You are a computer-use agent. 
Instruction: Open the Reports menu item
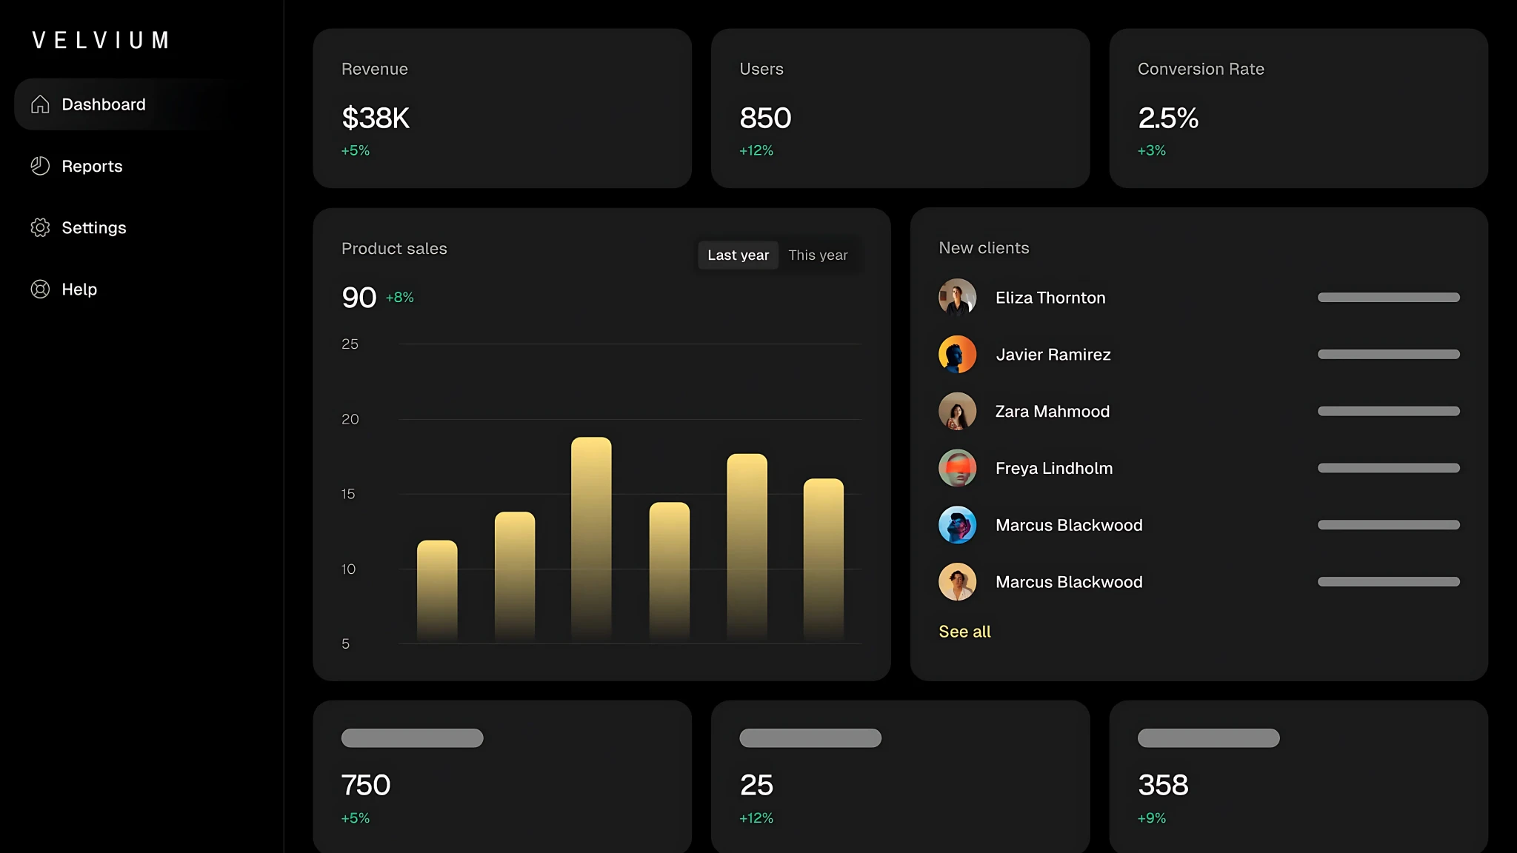(92, 166)
